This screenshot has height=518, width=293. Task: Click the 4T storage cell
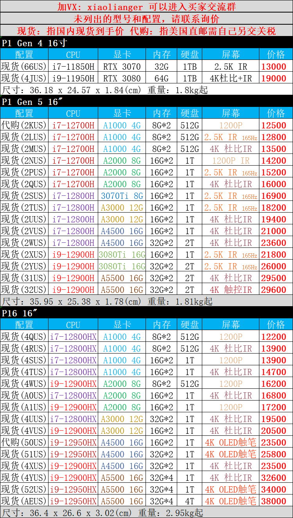point(190,501)
